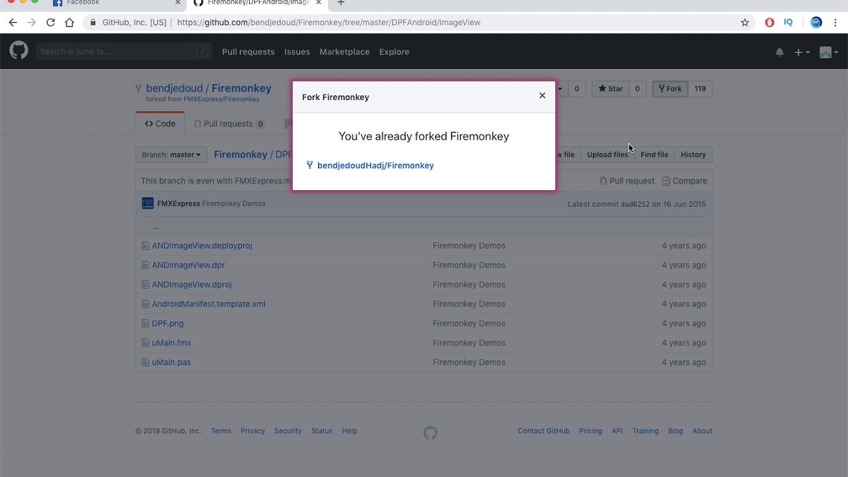Click the Opera extension icon

click(x=769, y=22)
